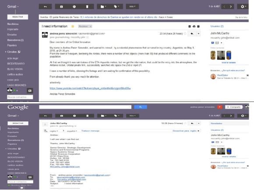Star the message received at 23:54
This screenshot has height=192, width=254.
pyautogui.click(x=185, y=34)
